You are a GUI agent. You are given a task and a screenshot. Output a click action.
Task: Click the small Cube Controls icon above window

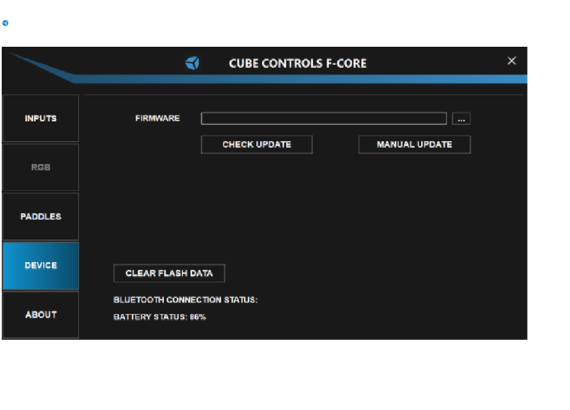5,23
